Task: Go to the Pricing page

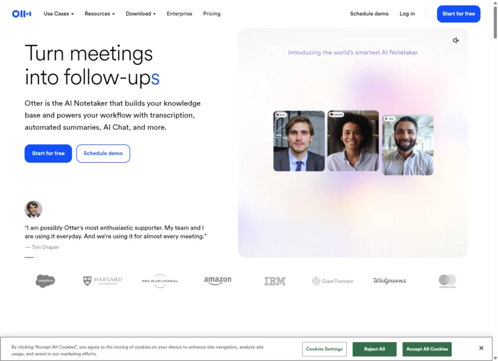Action: click(x=212, y=14)
